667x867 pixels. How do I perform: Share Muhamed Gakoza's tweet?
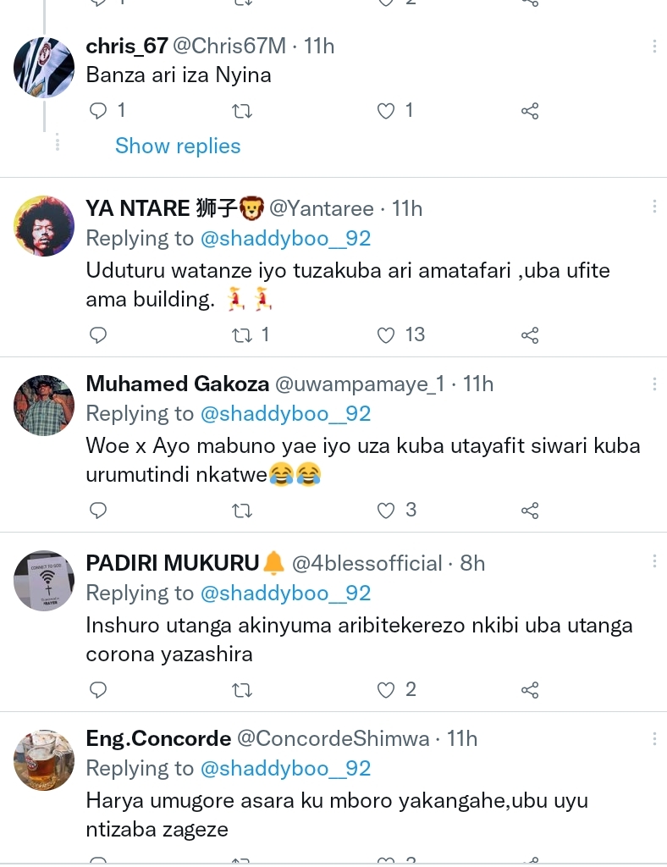pos(530,511)
